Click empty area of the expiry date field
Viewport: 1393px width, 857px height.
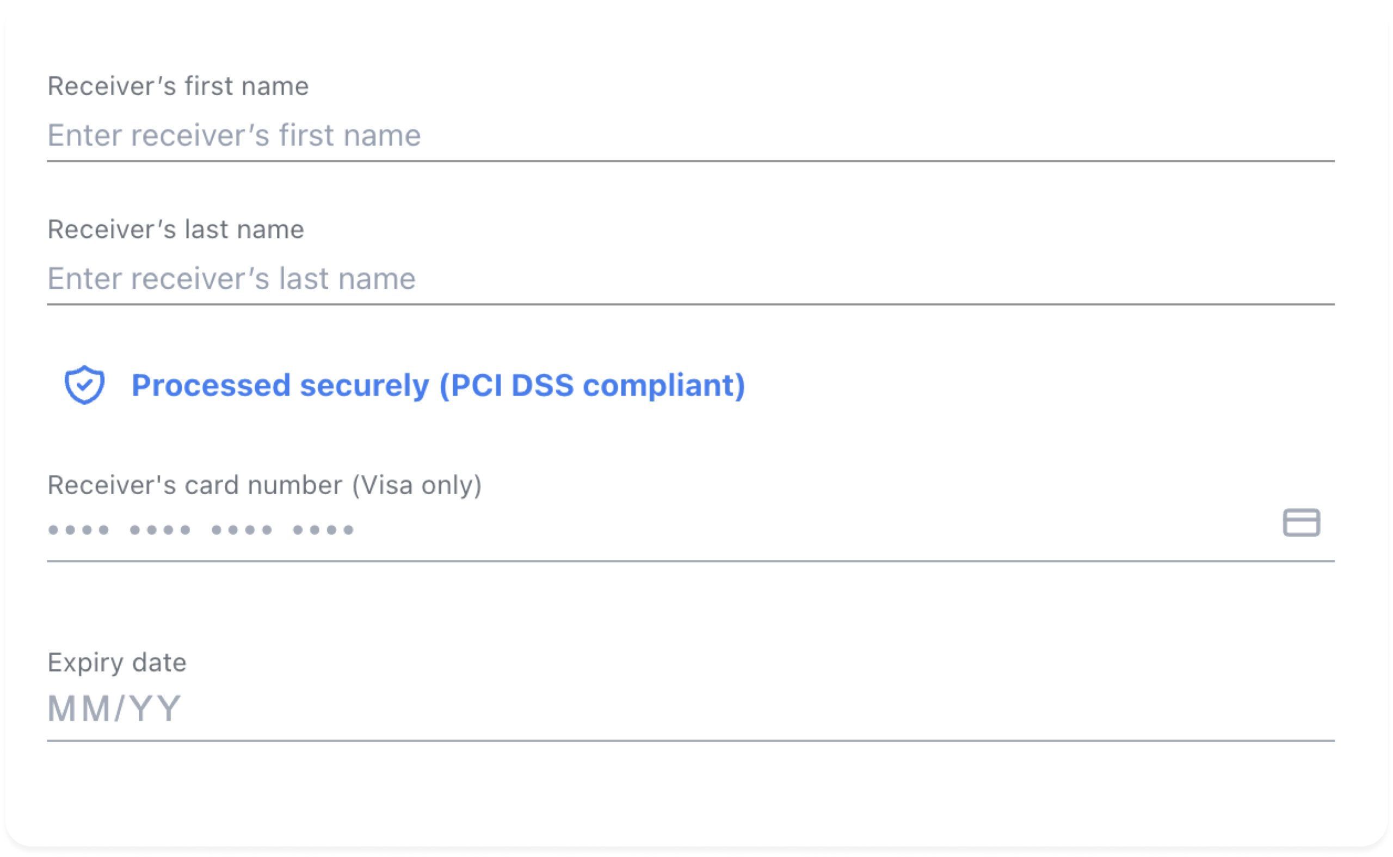coord(737,710)
